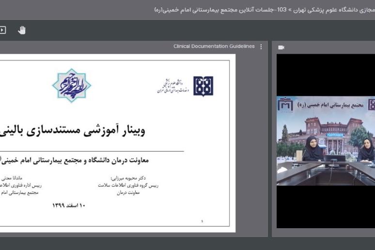Click the Clinical Documentation Guidelines pod title

(214, 47)
